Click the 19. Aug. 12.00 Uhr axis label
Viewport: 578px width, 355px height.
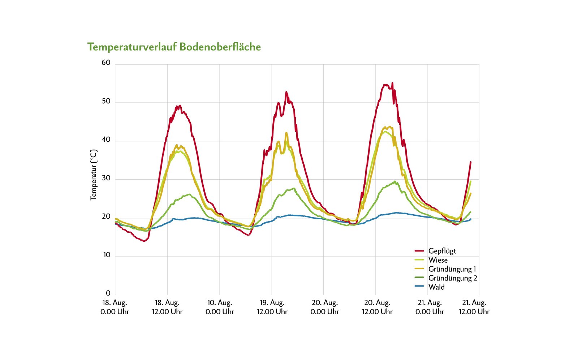click(272, 307)
